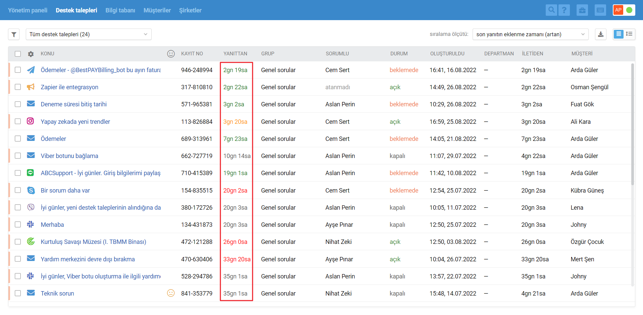This screenshot has width=643, height=315.
Task: Open the help question mark icon
Action: 564,10
